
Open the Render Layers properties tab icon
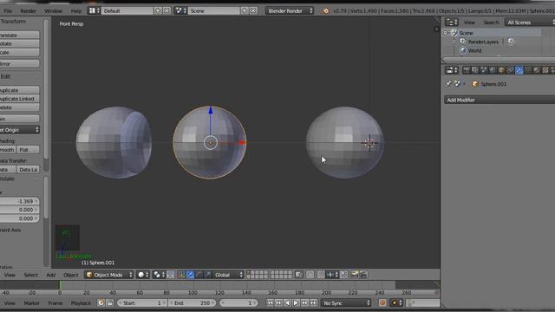click(475, 70)
